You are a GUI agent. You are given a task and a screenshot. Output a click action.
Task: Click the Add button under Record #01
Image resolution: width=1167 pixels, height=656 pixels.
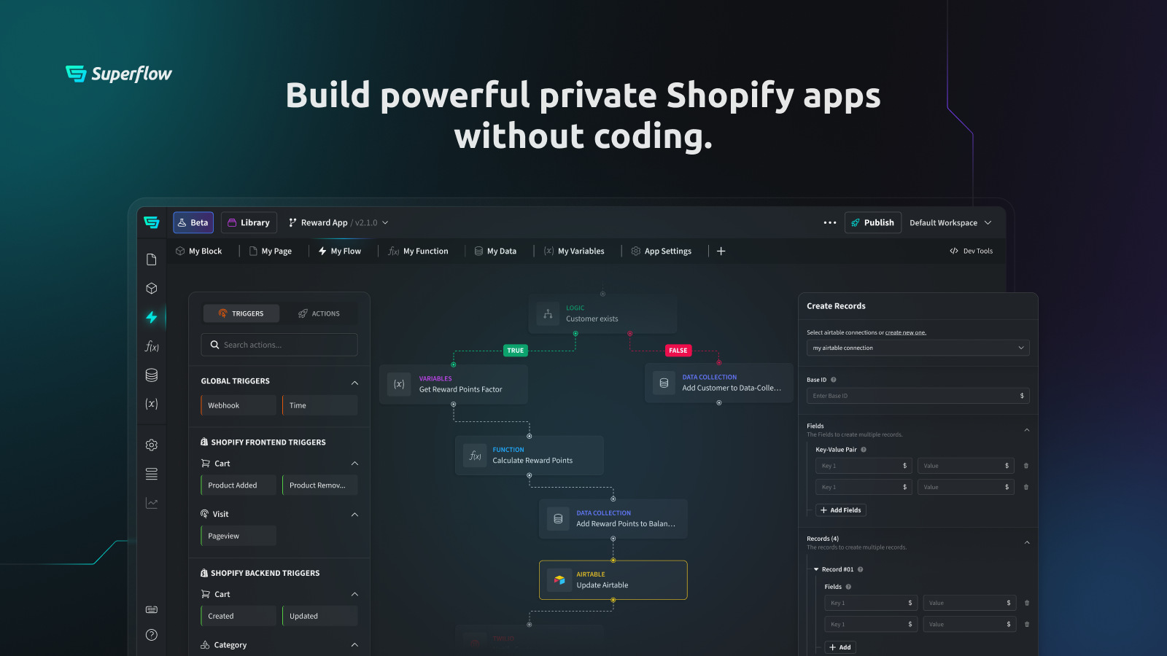click(840, 647)
